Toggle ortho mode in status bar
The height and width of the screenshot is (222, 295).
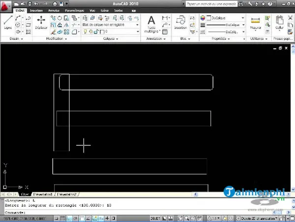[x=69, y=219]
